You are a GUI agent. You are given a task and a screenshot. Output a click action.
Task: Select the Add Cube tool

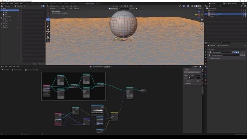48,41
